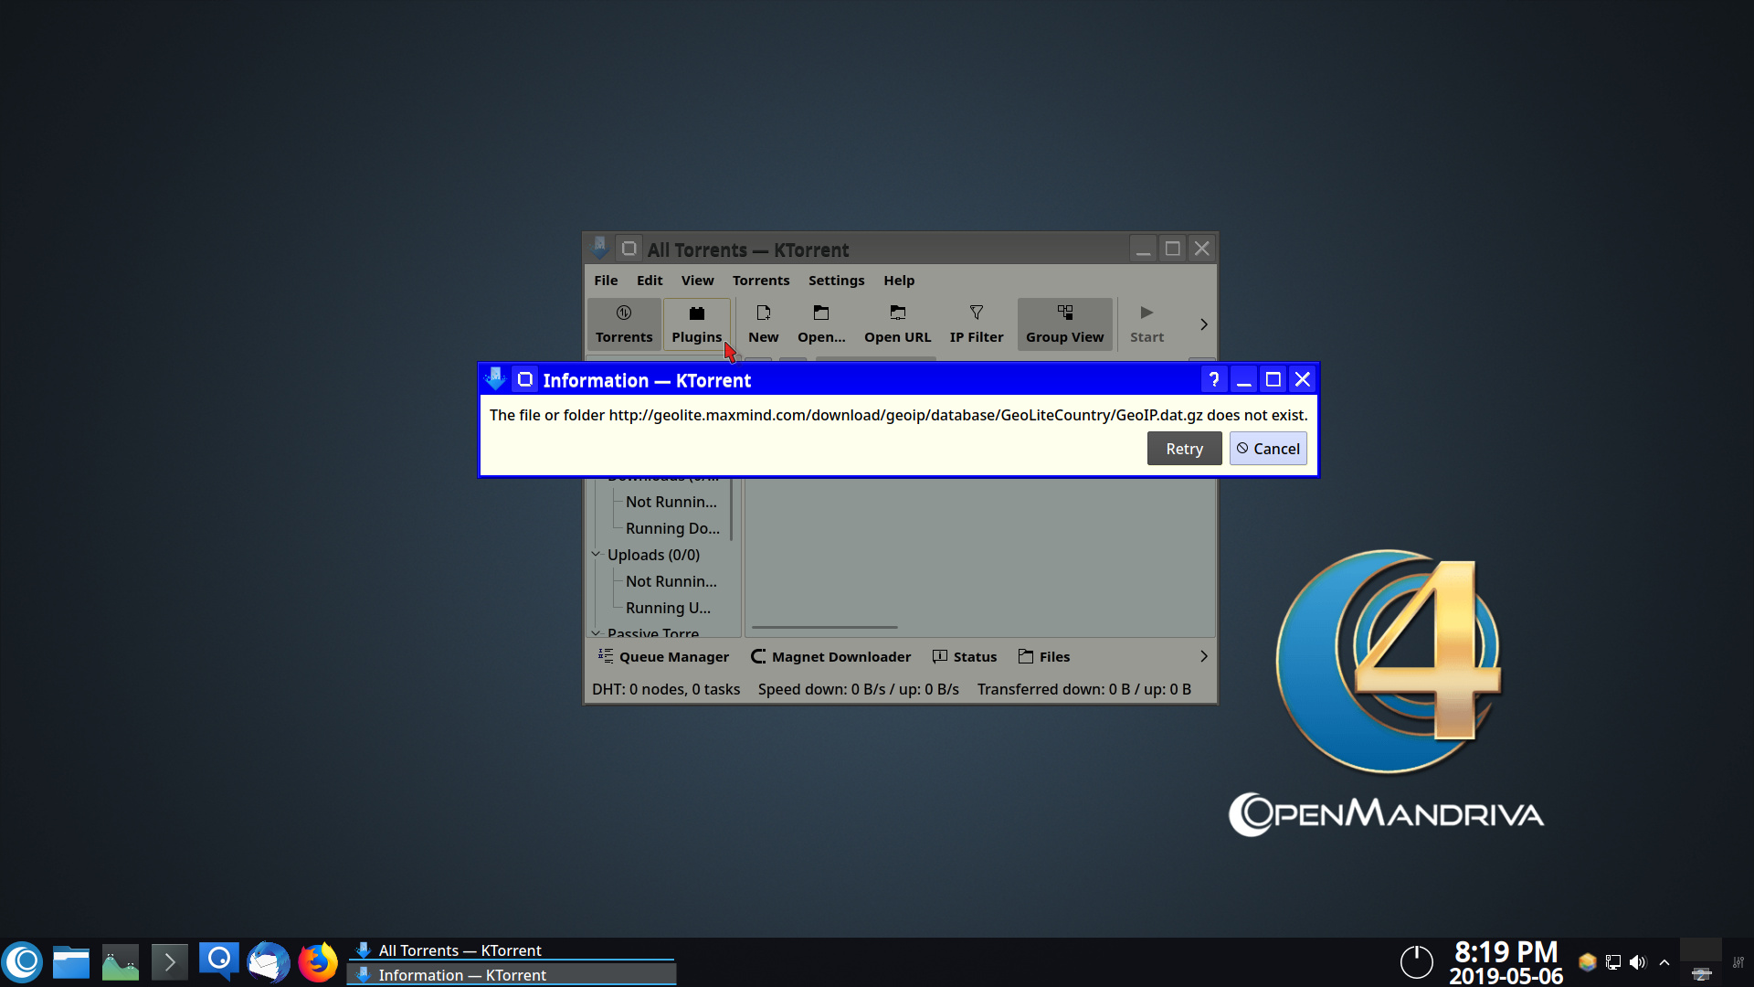
Task: Open the Settings menu in KTorrent
Action: [836, 281]
